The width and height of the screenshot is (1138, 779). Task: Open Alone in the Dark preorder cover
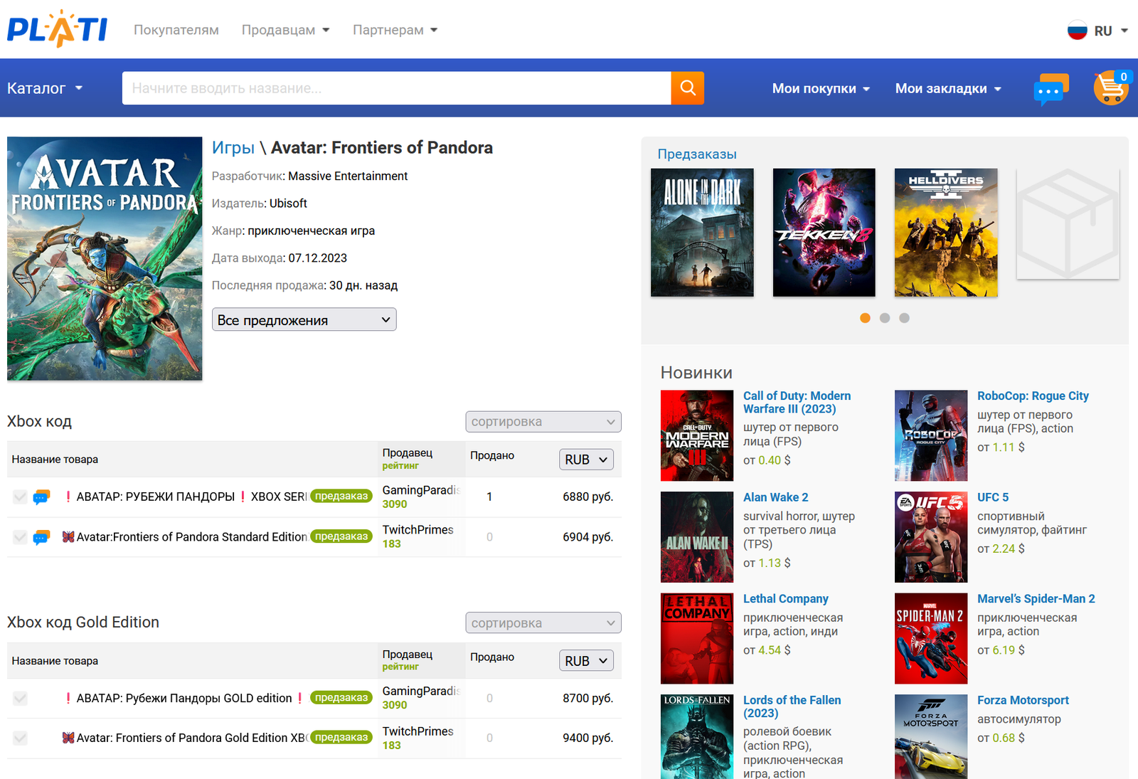tap(702, 233)
